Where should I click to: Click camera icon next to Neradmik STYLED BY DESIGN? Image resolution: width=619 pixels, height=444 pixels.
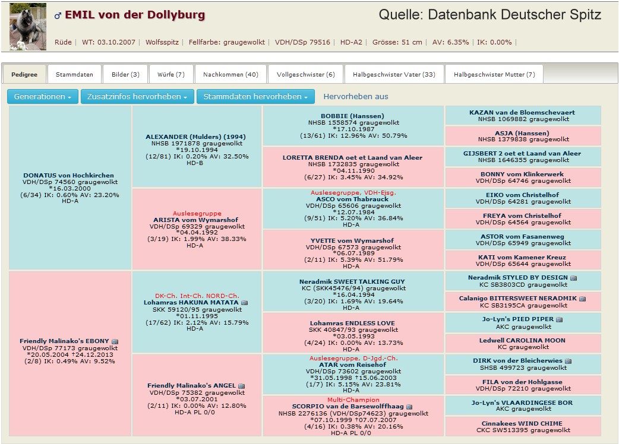click(573, 278)
